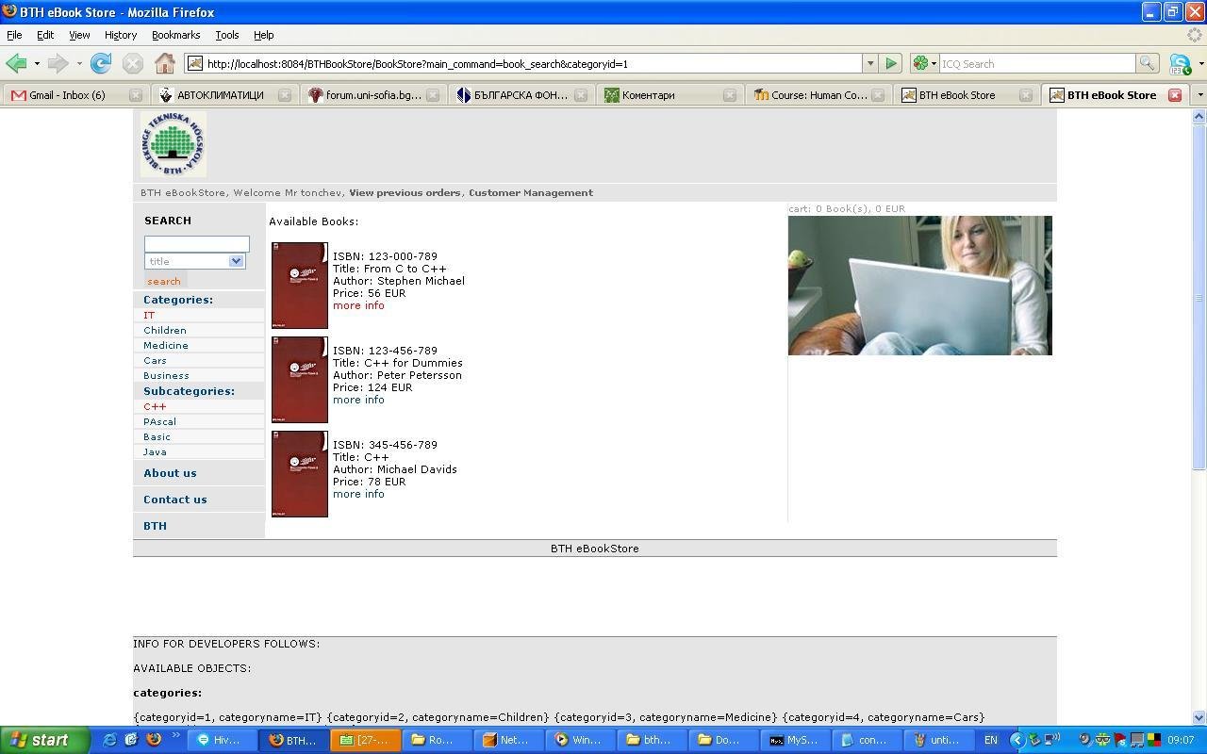Image resolution: width=1207 pixels, height=754 pixels.
Task: Open the browser Home page
Action: (166, 63)
